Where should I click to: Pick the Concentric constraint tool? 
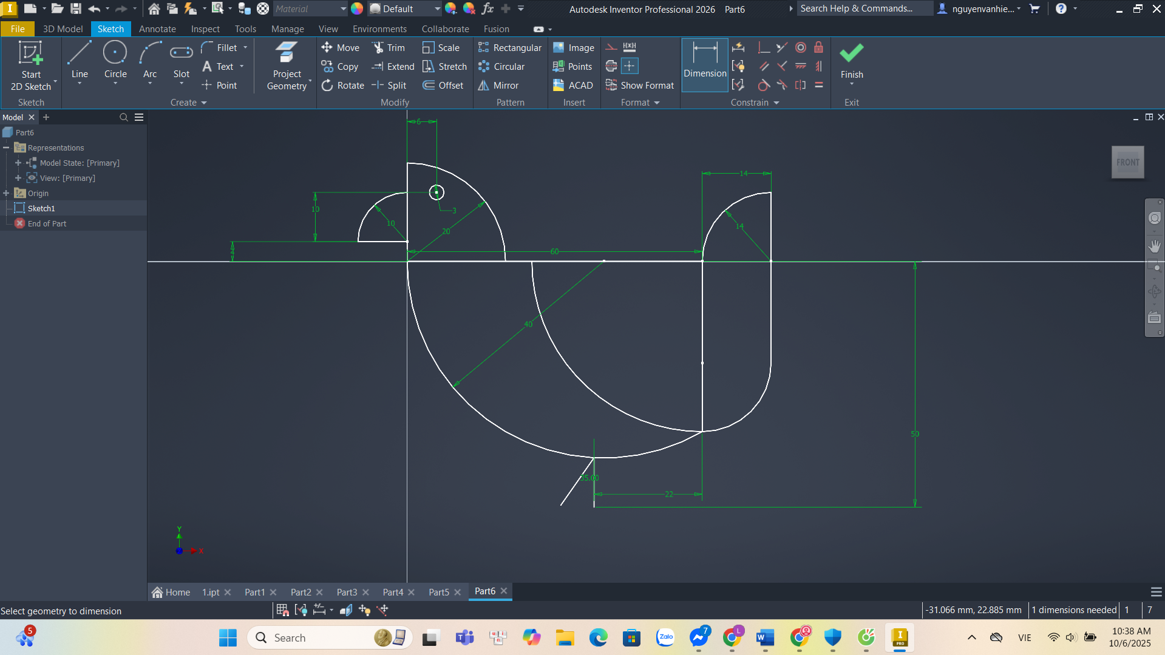pyautogui.click(x=801, y=48)
